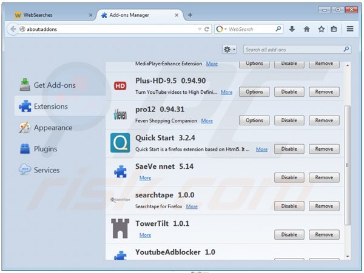Viewport: 364px width, 273px height.
Task: Open More link for TowerTilt
Action: (x=145, y=235)
